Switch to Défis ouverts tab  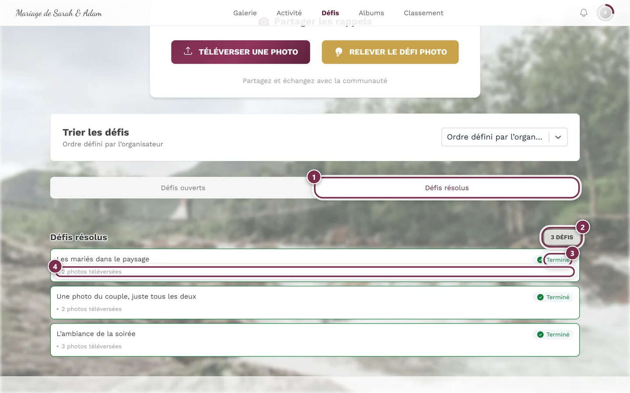pyautogui.click(x=183, y=188)
